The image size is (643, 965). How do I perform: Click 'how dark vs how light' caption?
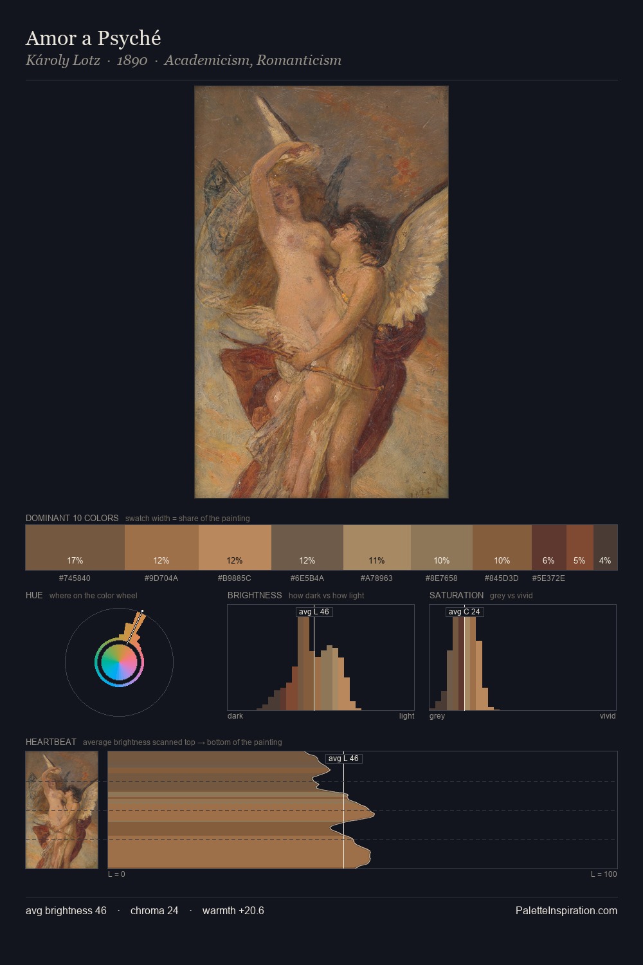click(x=327, y=596)
